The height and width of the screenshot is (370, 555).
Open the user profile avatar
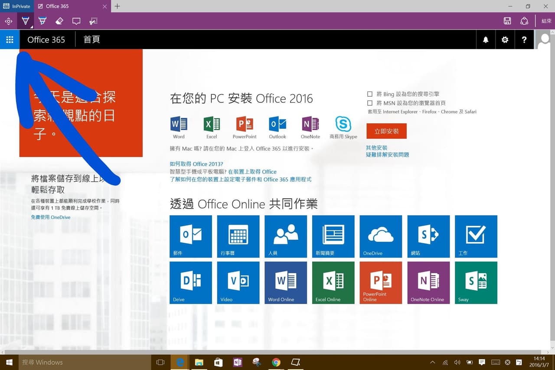545,40
